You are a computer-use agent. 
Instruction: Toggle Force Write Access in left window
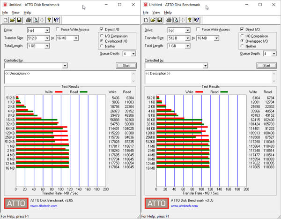(x=58, y=29)
